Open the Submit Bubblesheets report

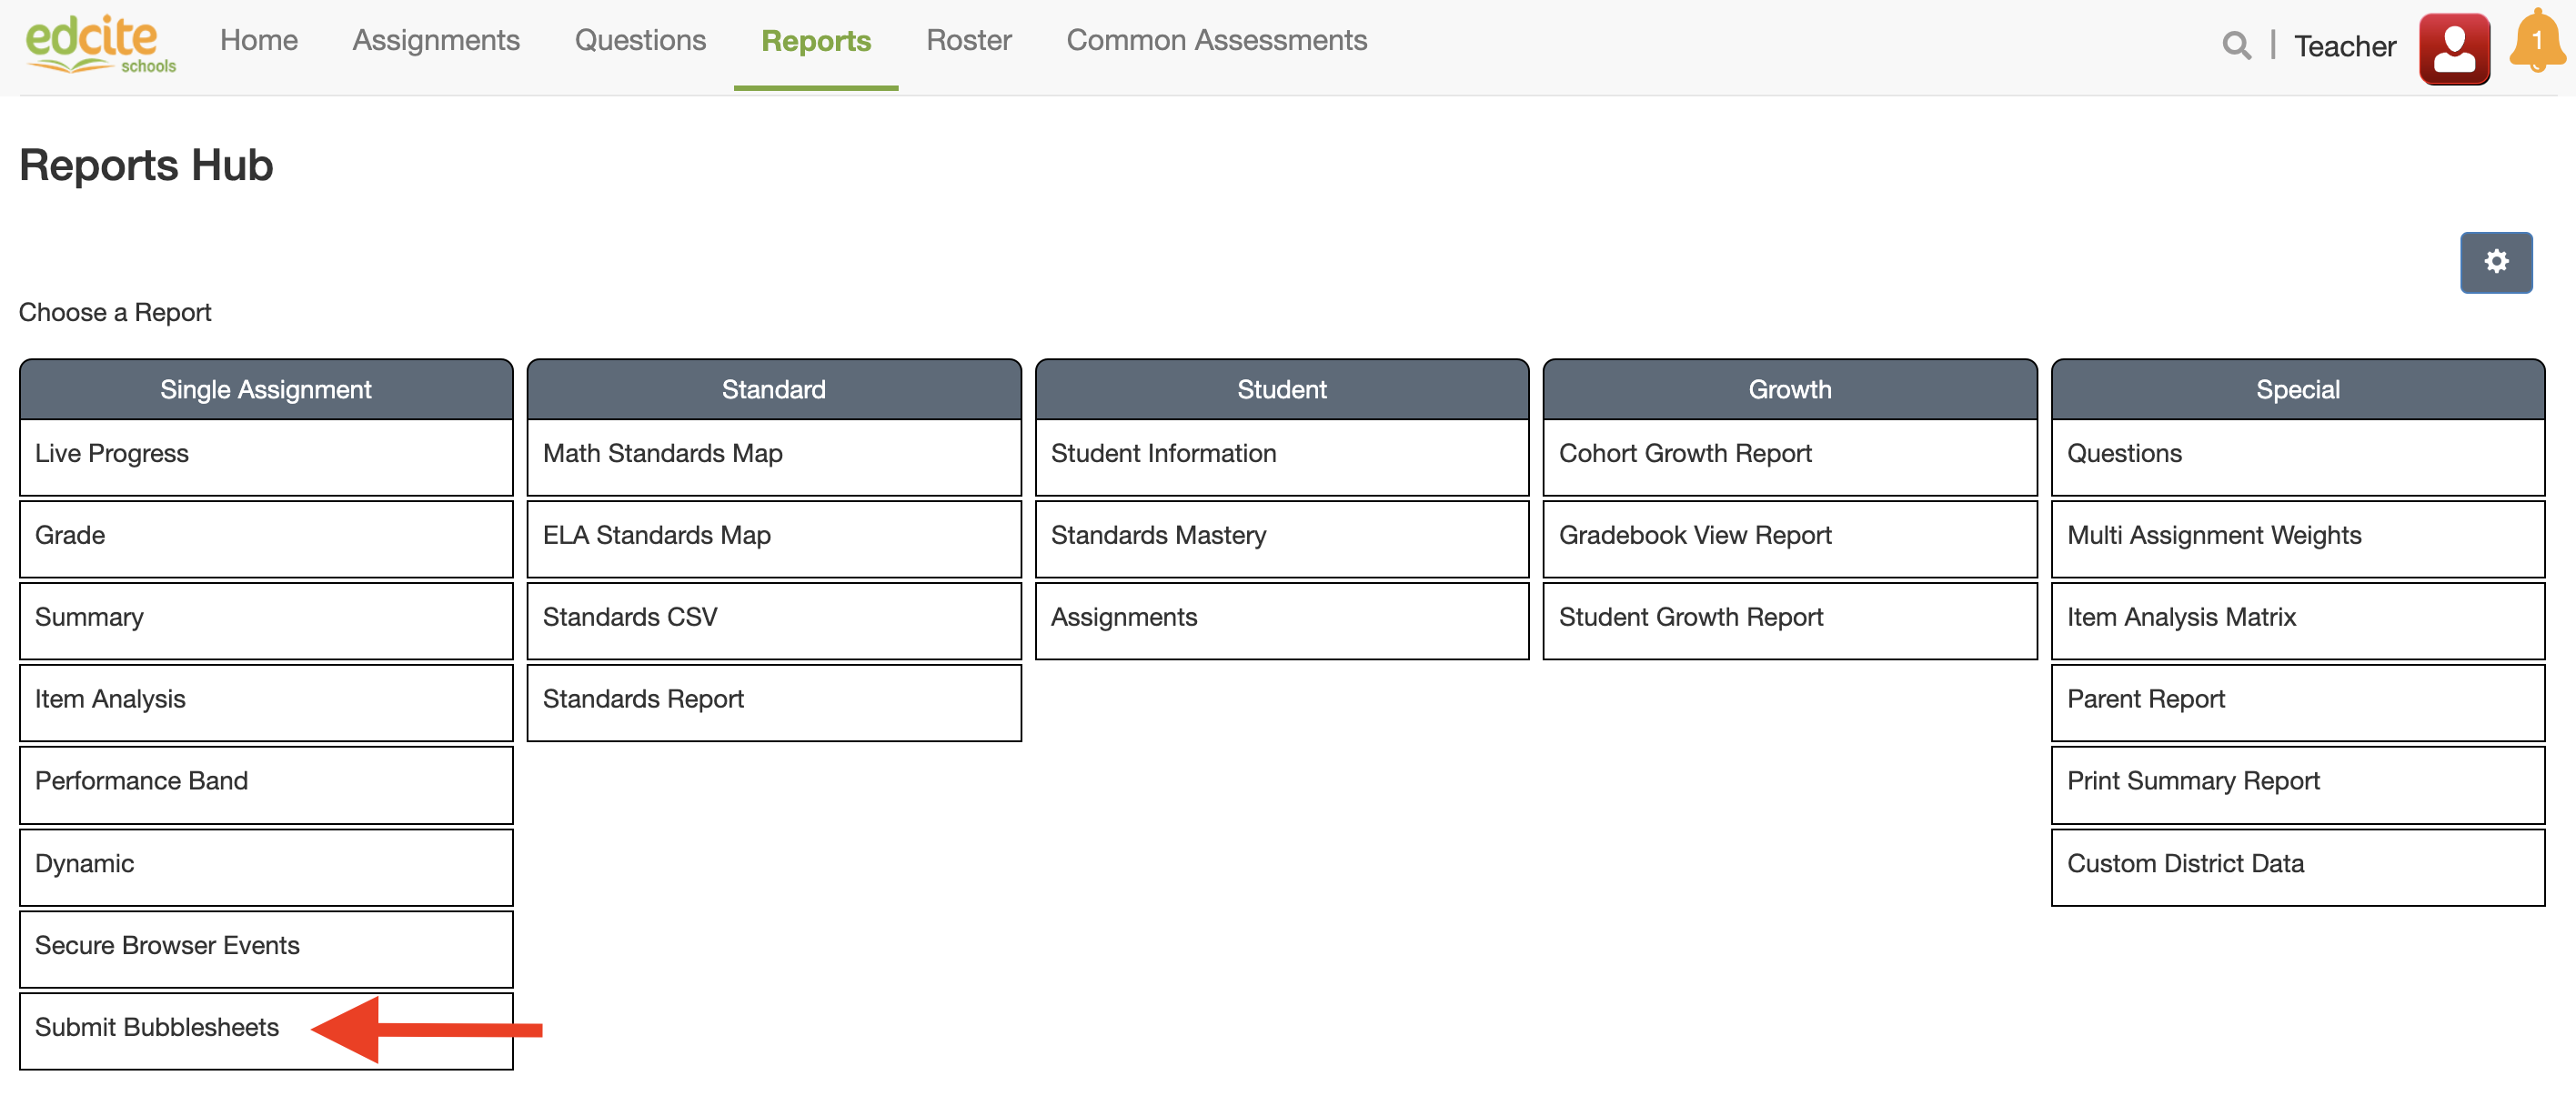(x=156, y=1027)
